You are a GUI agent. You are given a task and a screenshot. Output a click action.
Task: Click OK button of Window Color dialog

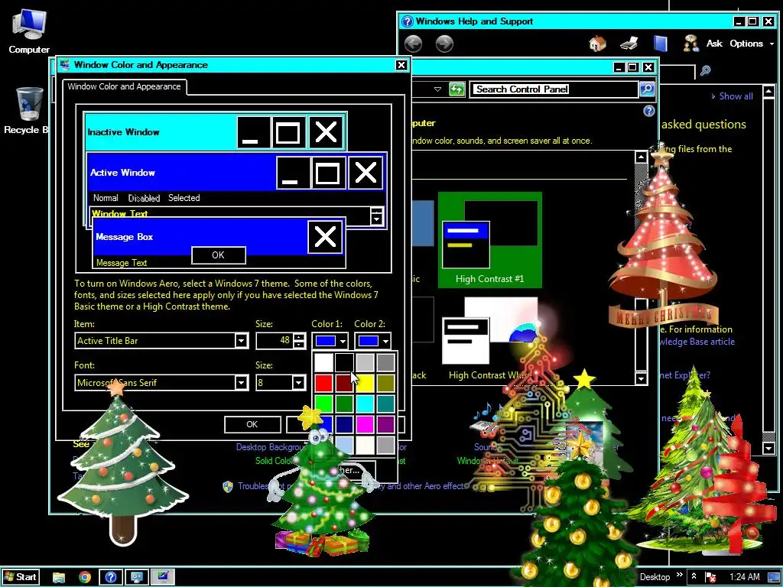pyautogui.click(x=252, y=424)
